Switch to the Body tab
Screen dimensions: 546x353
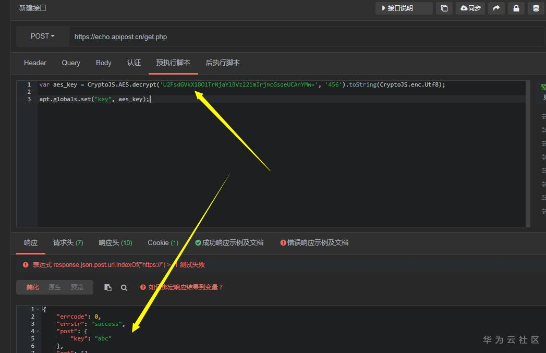pos(103,63)
